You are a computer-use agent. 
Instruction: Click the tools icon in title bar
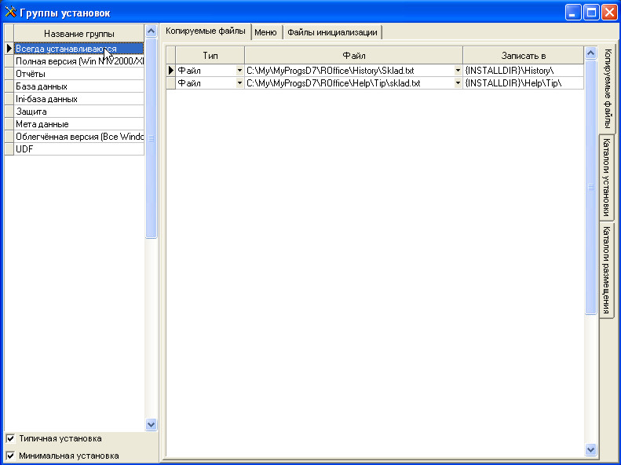11,12
